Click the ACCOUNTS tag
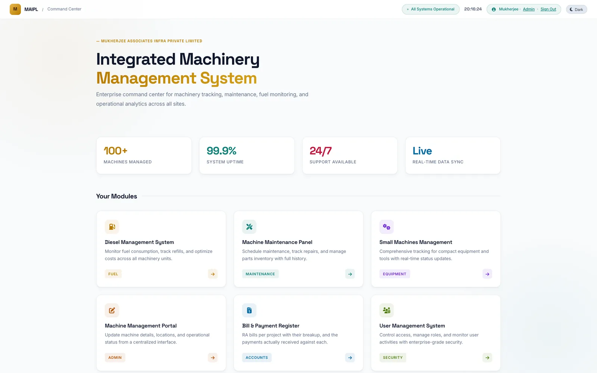This screenshot has width=597, height=373. [257, 358]
